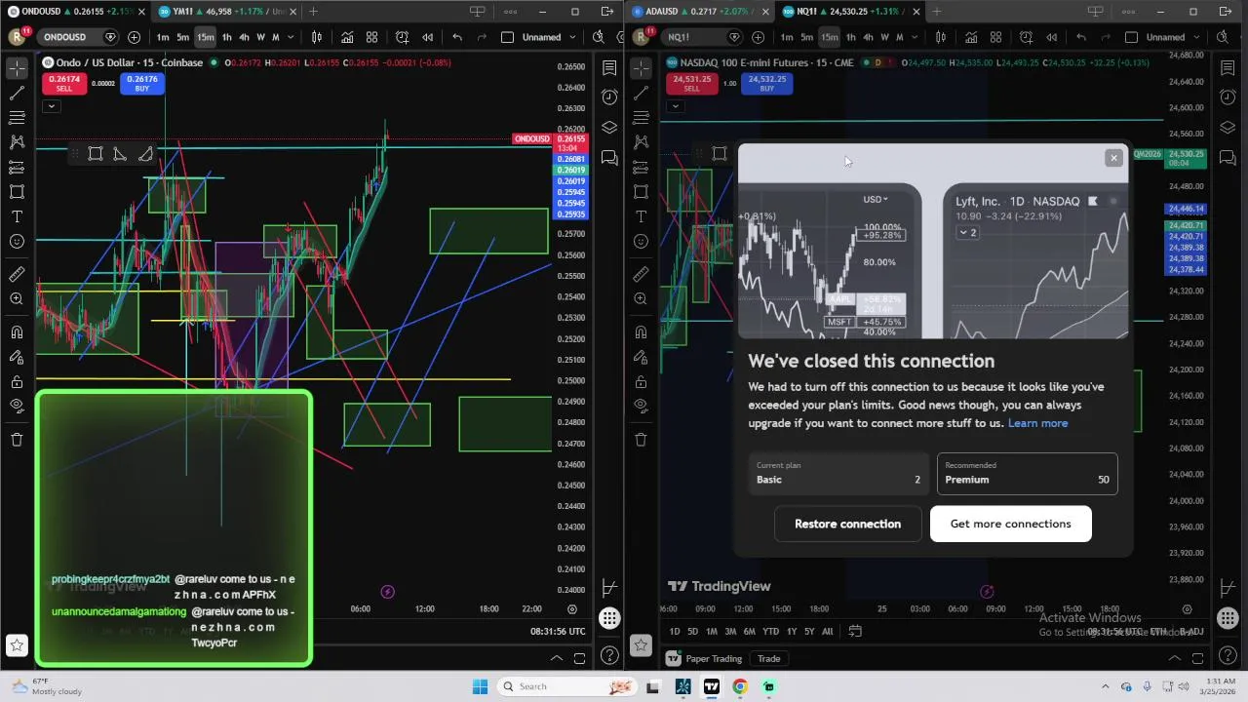1248x702 pixels.
Task: Open Go to date calendar icon in right window
Action: [x=855, y=632]
